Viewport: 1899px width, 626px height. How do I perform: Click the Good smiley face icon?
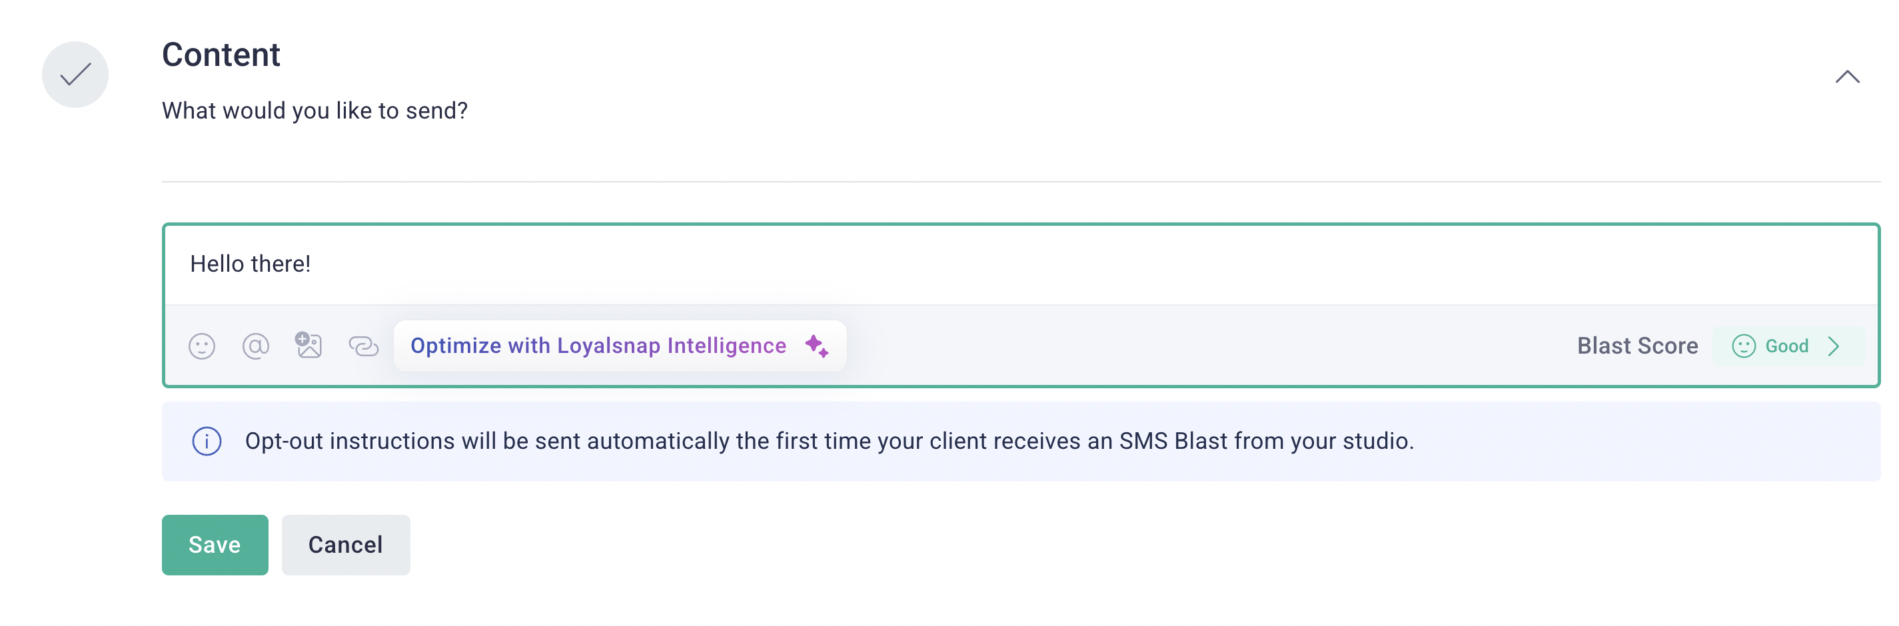pyautogui.click(x=1742, y=346)
